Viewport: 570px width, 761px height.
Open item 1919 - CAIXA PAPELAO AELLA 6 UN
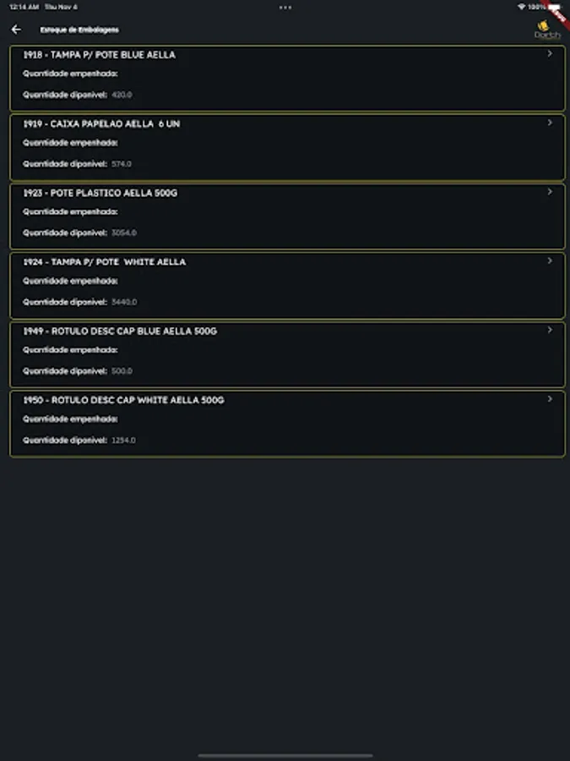101,124
